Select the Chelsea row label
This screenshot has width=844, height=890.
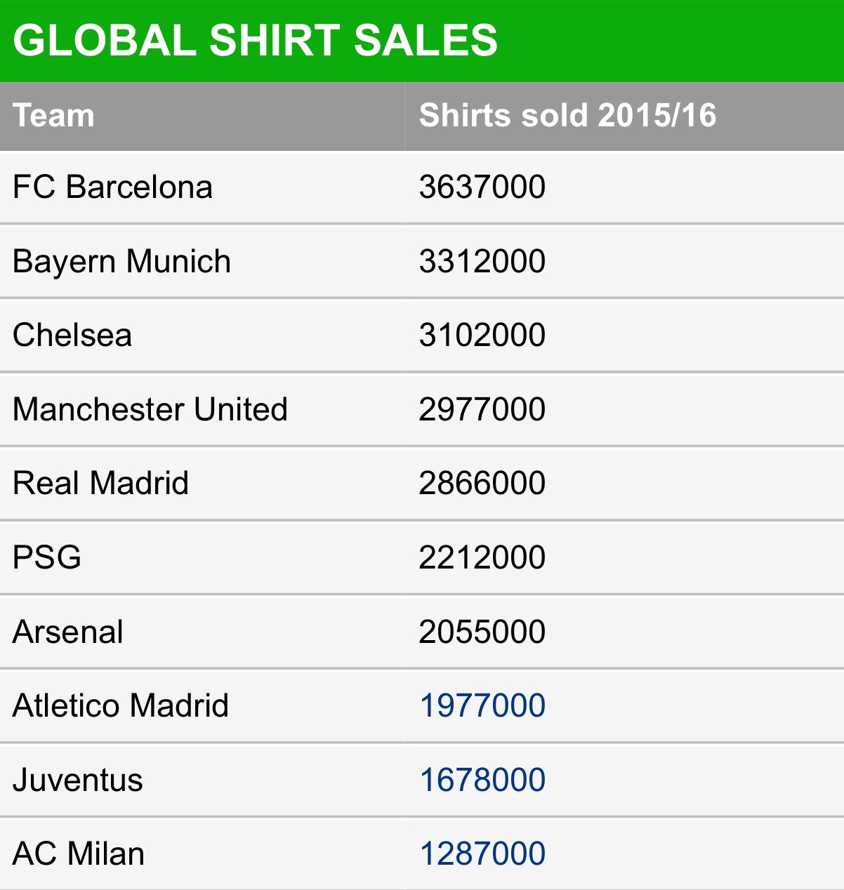coord(72,335)
